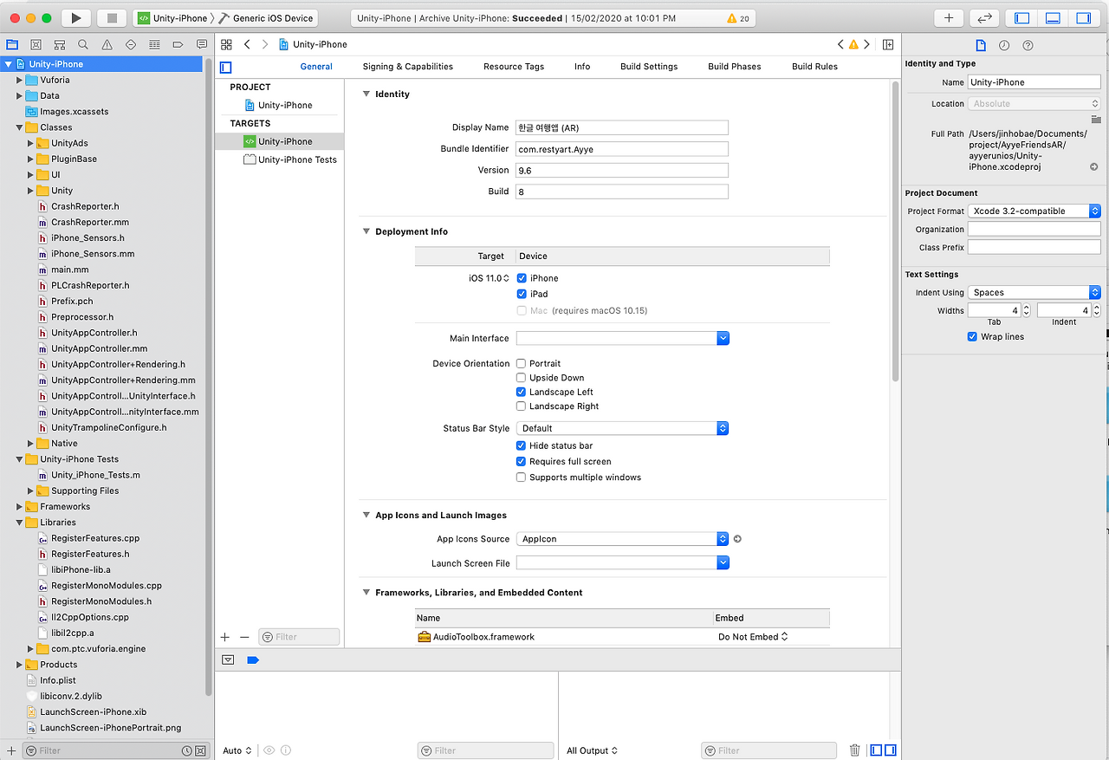Click the warning count badge showing 20
This screenshot has height=760, width=1109.
[x=737, y=18]
